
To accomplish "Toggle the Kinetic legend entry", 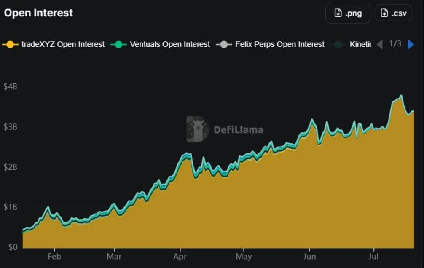I will click(351, 44).
